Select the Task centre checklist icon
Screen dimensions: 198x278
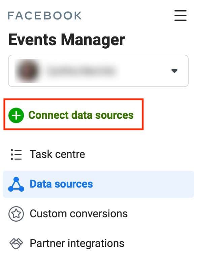pos(16,154)
